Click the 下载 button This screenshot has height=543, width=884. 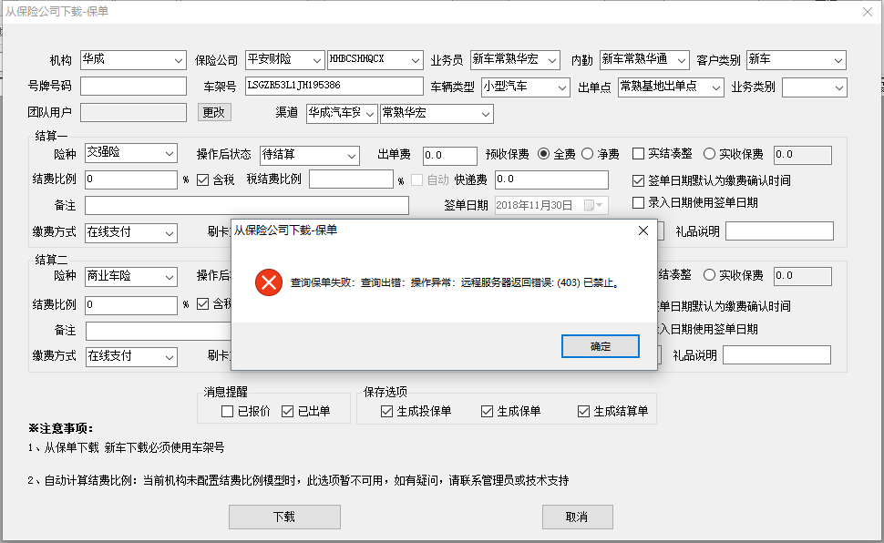(x=284, y=517)
